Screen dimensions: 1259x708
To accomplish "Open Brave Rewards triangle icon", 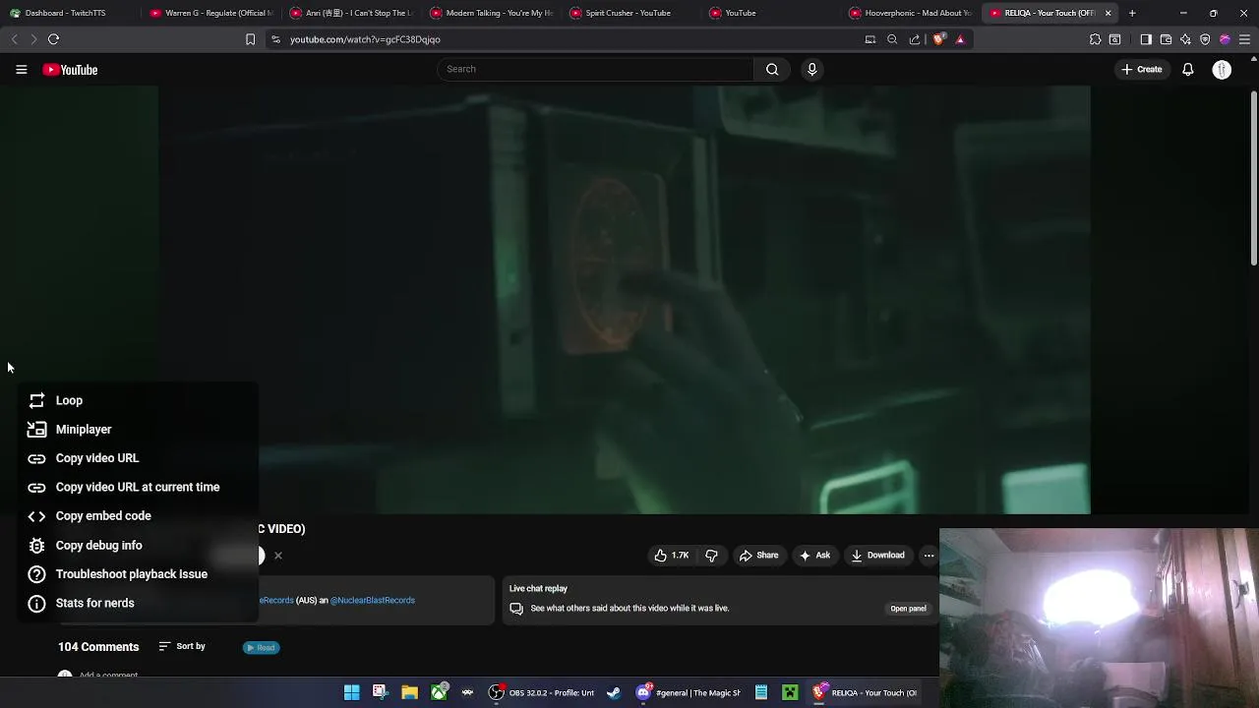I will click(x=960, y=39).
